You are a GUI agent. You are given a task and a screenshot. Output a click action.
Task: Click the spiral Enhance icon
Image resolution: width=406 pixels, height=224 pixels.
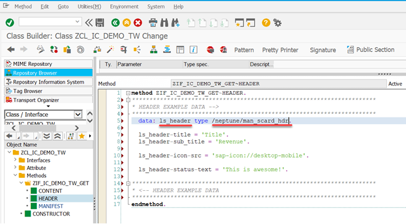click(81, 49)
